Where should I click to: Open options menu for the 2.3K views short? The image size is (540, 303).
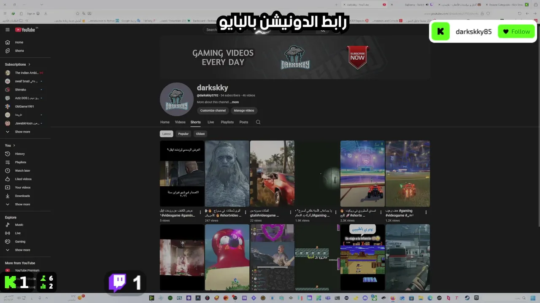pyautogui.click(x=381, y=213)
